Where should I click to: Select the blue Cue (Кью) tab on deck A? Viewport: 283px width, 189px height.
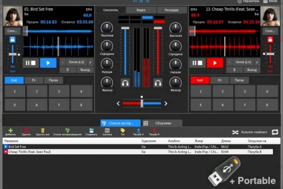point(14,80)
